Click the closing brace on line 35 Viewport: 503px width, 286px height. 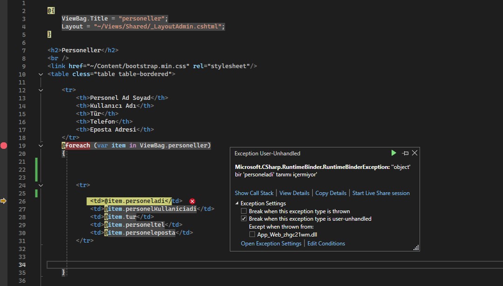pos(63,272)
